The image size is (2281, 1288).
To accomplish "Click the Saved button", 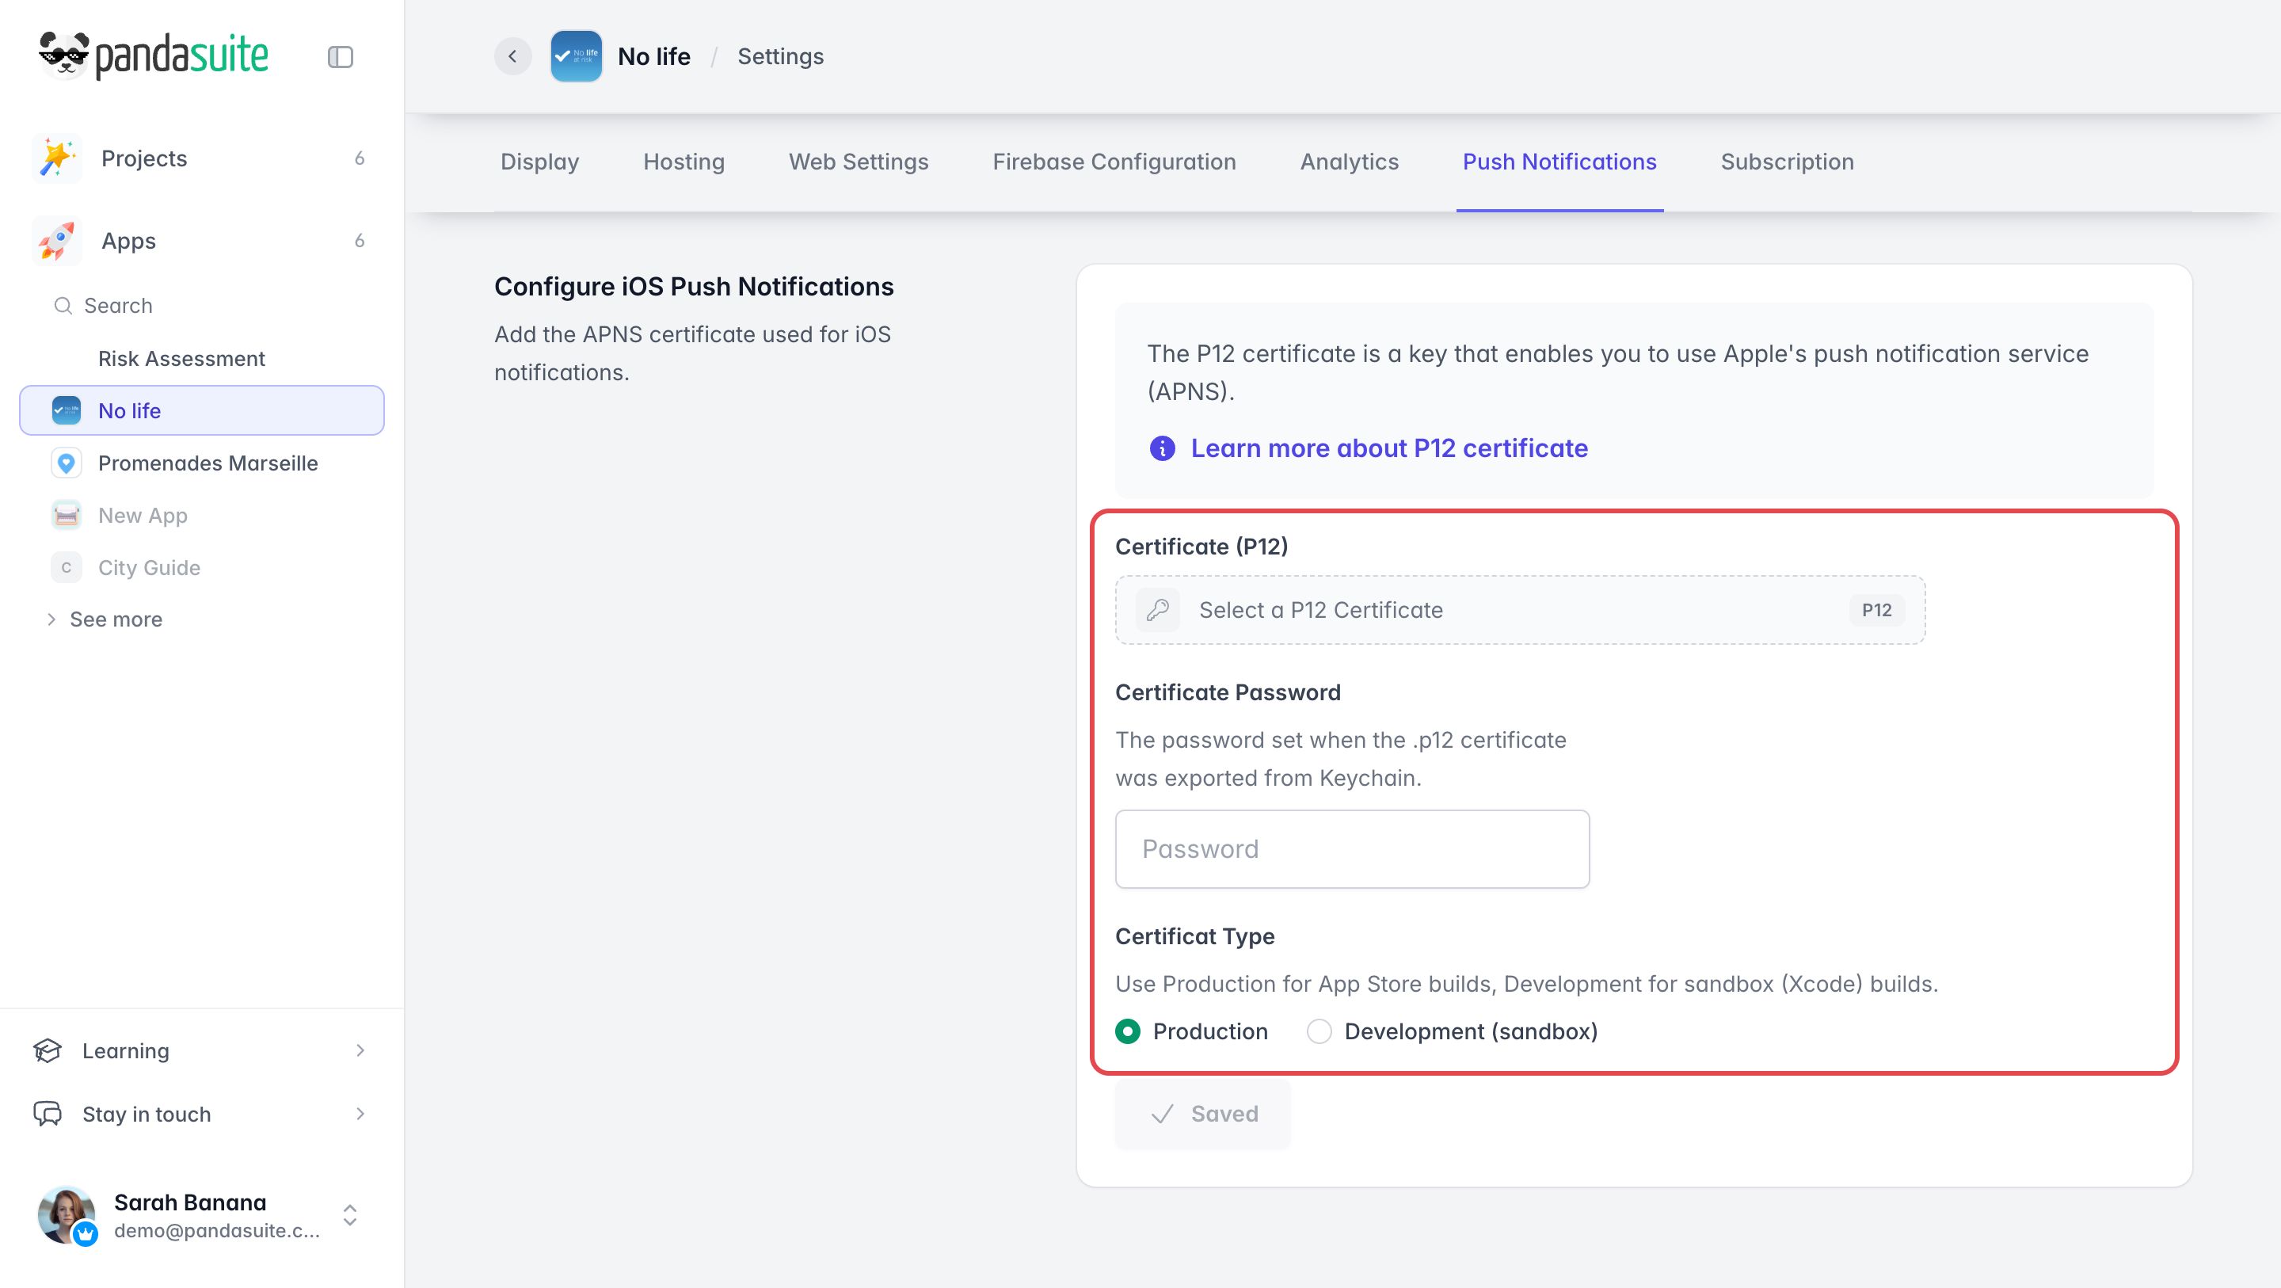I will coord(1202,1114).
